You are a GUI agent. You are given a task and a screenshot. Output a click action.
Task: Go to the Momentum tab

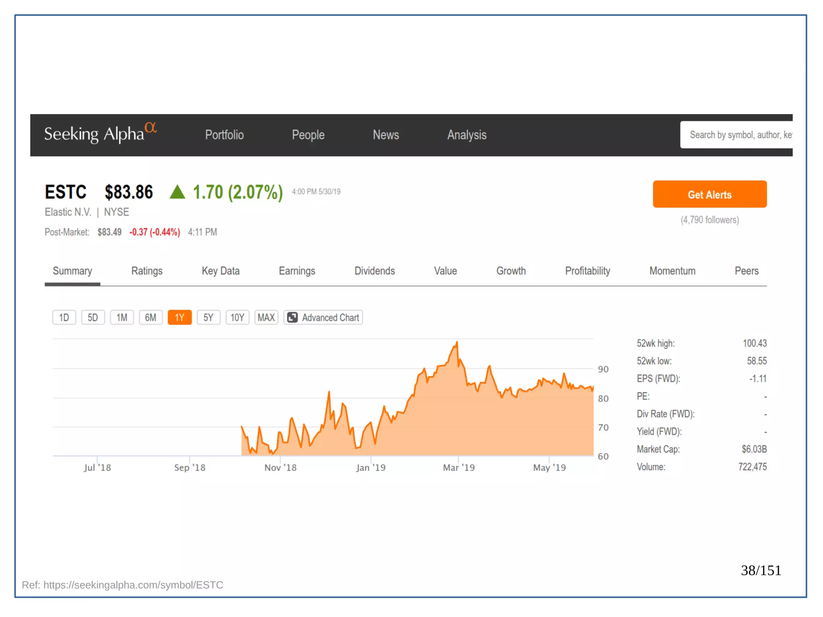point(672,271)
